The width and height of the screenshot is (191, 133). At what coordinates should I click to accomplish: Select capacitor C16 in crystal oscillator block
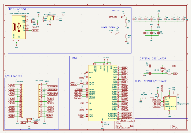(150, 73)
